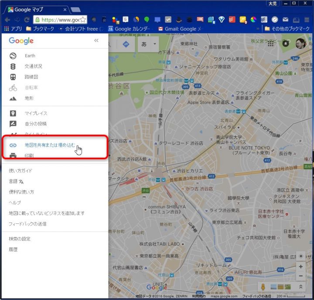The height and width of the screenshot is (300, 314).
Task: Open a new tab button
Action: coord(76,10)
